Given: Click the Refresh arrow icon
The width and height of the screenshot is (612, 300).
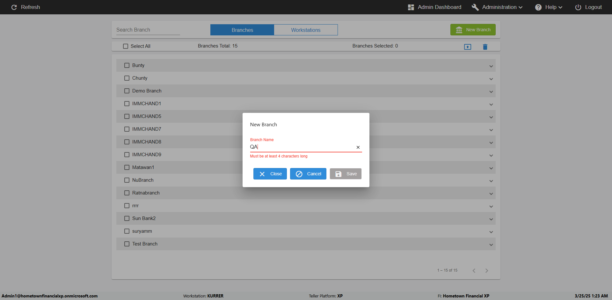Looking at the screenshot, I should tap(14, 7).
